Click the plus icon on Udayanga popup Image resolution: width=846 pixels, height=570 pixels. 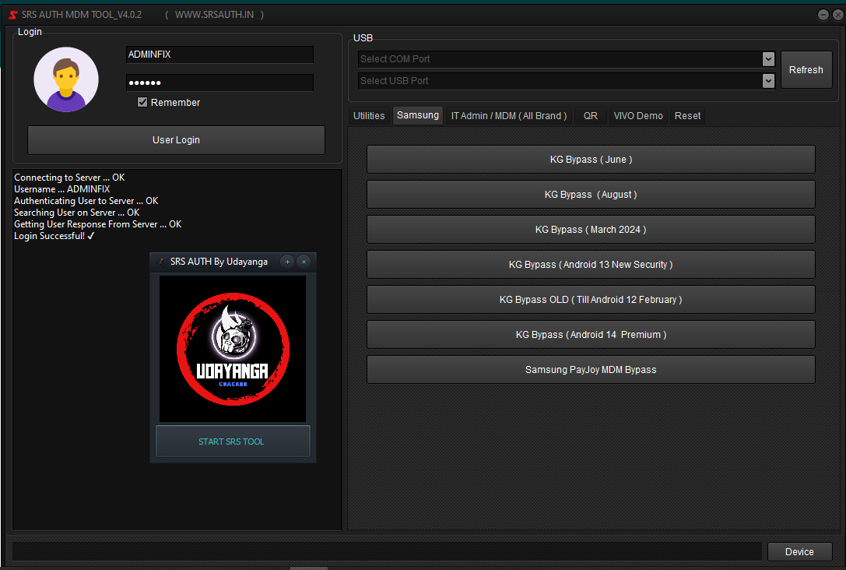point(287,262)
